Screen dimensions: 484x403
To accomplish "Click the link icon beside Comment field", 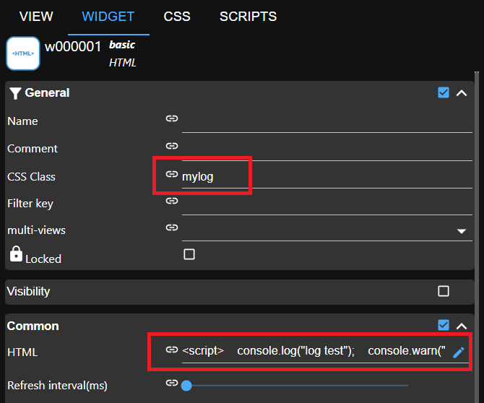I will [171, 146].
